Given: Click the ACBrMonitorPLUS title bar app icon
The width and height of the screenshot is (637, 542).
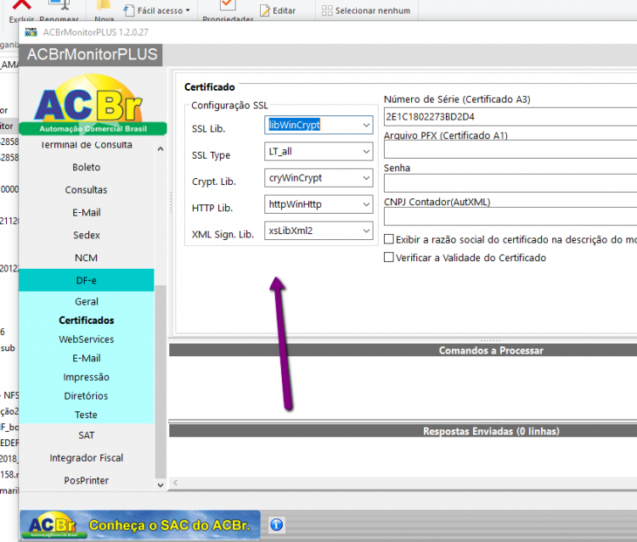Looking at the screenshot, I should (31, 32).
